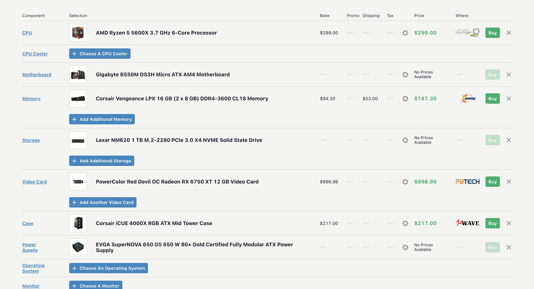
Task: Click the PBTech store logo
Action: (468, 182)
